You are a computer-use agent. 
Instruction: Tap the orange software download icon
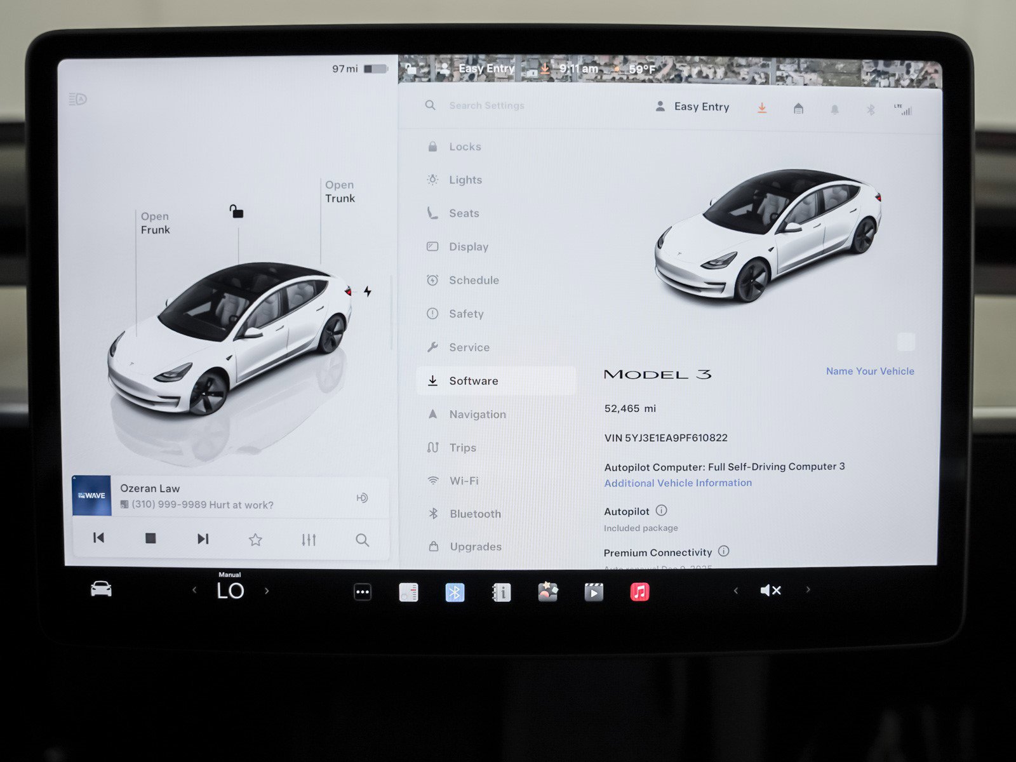762,109
